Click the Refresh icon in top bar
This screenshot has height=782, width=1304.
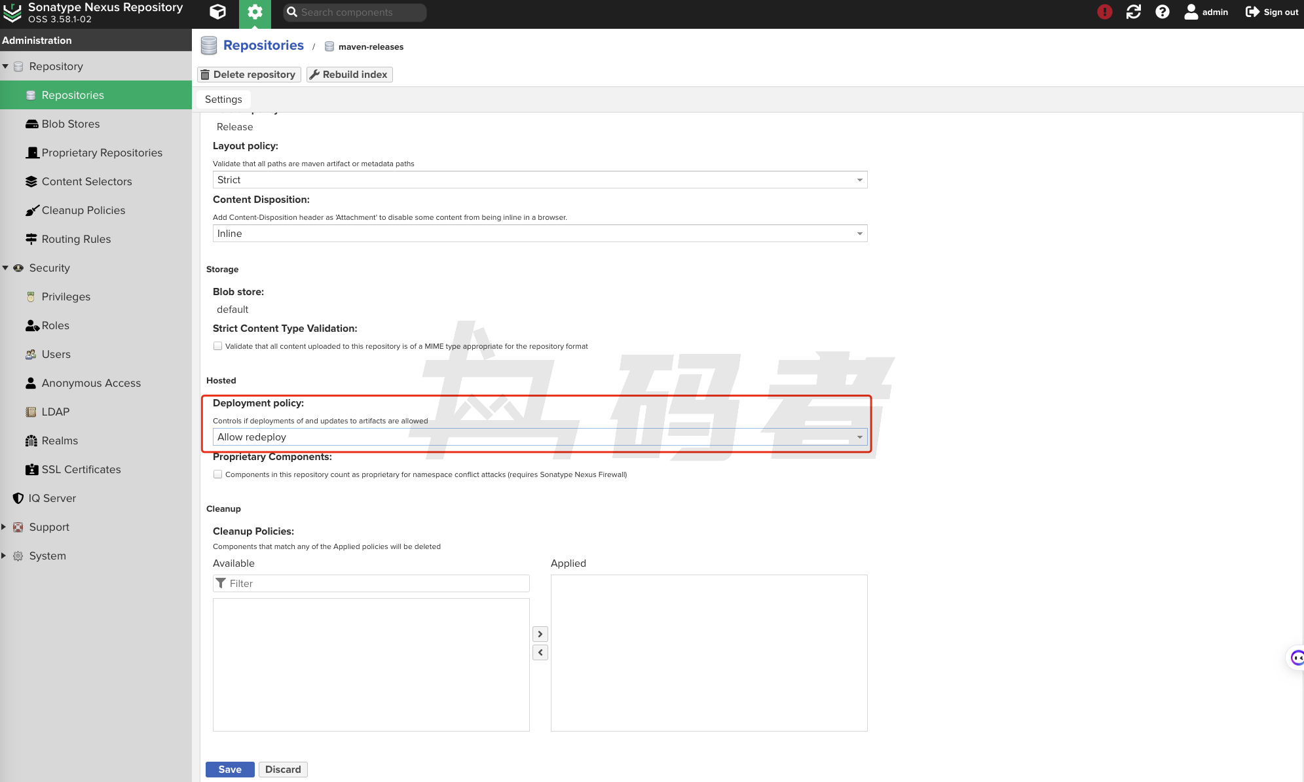pos(1133,12)
